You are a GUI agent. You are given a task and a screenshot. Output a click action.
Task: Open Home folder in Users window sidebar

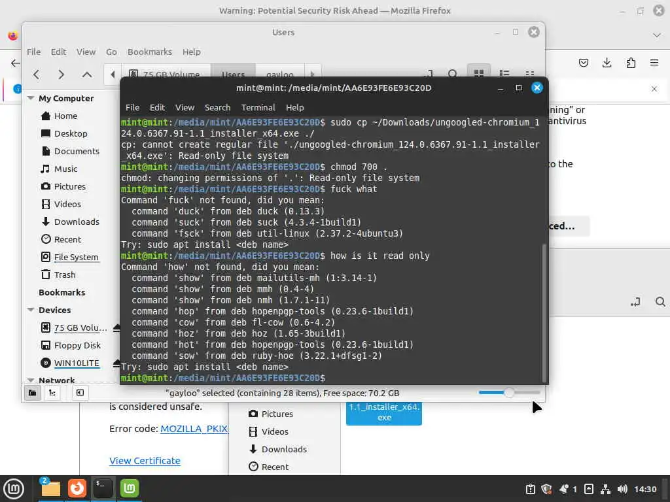click(65, 116)
